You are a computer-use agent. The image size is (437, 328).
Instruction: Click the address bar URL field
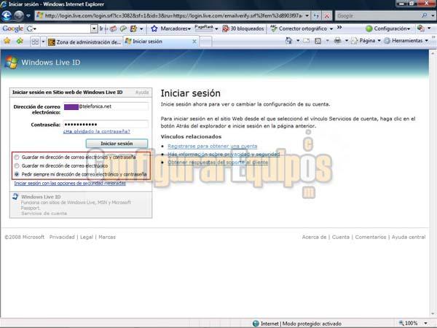173,15
